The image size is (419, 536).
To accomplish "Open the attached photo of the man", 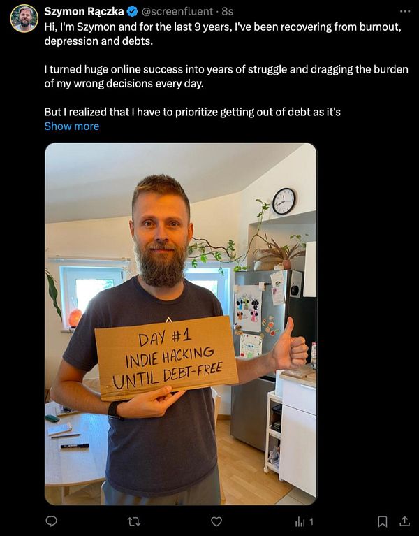I will pyautogui.click(x=181, y=324).
